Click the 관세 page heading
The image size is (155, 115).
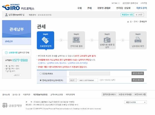coord(41,27)
